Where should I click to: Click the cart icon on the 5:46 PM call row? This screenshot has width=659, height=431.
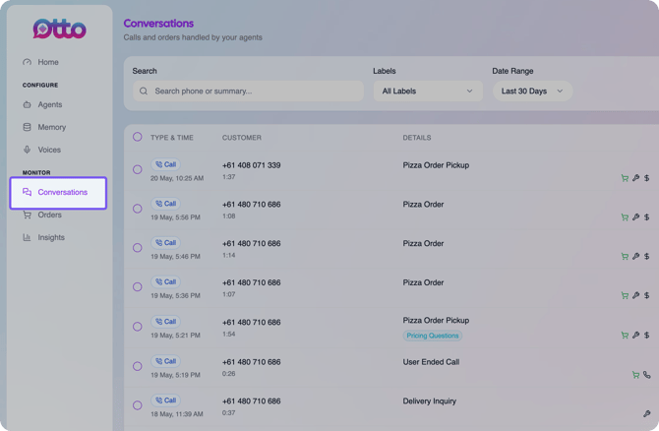625,257
